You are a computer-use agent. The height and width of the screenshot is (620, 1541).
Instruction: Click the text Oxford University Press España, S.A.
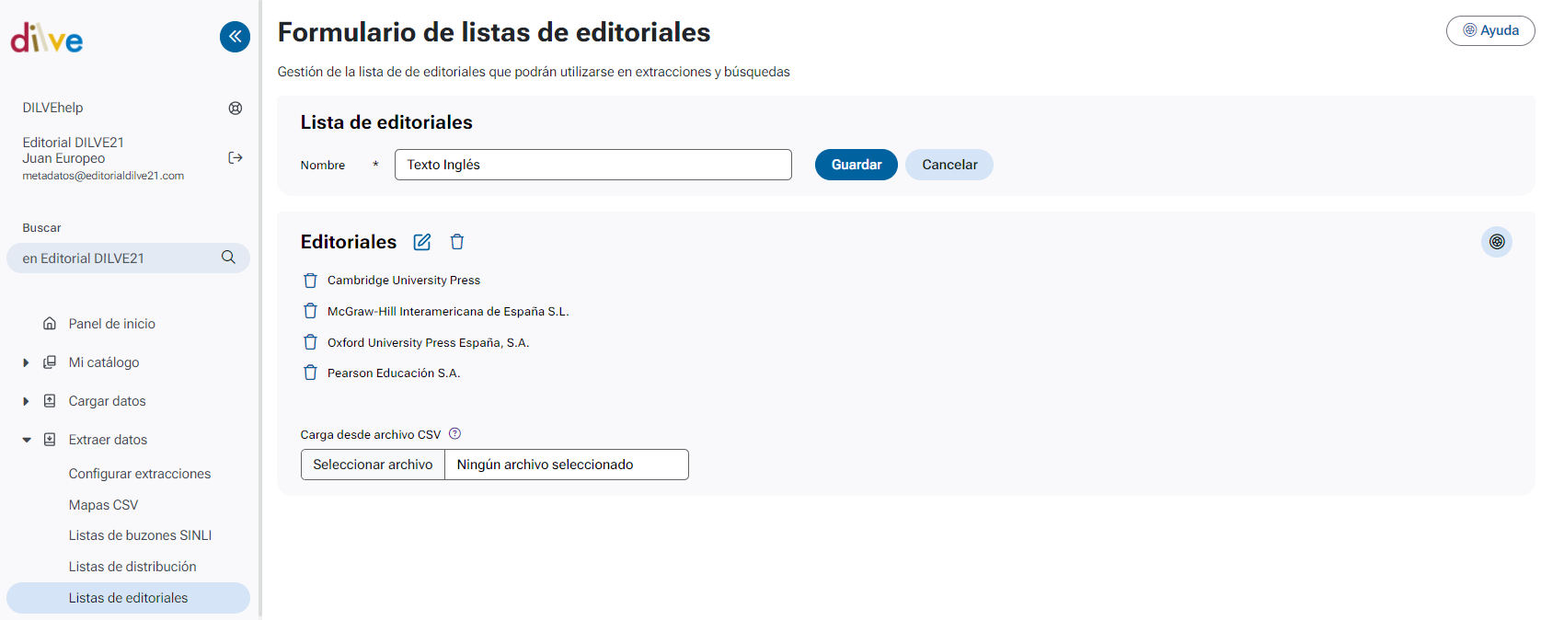click(429, 342)
